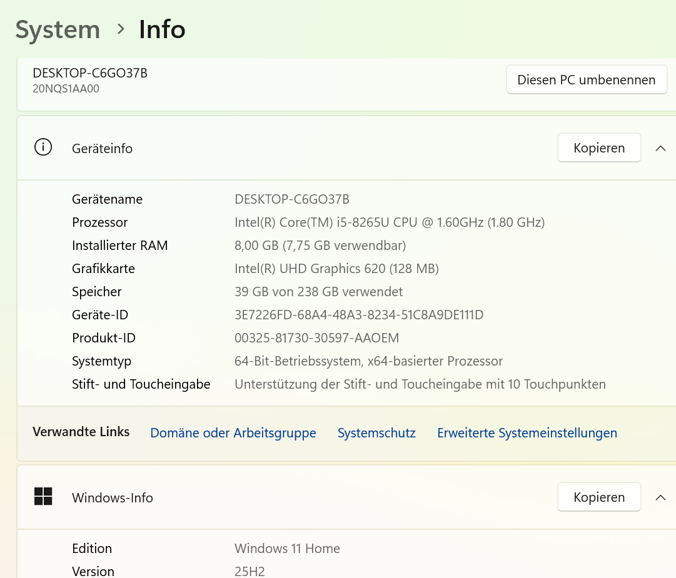Click the Gerätename label
Image resolution: width=676 pixels, height=578 pixels.
tap(108, 199)
